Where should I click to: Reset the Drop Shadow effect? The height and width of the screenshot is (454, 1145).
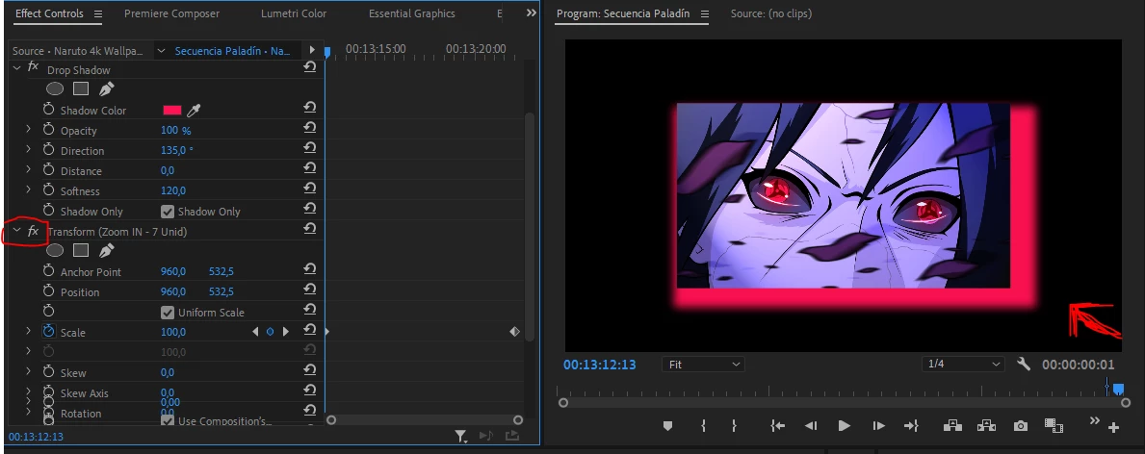click(x=310, y=67)
